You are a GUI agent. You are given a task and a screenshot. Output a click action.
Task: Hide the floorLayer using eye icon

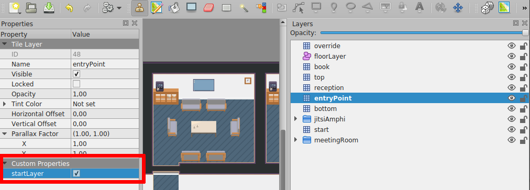click(x=512, y=56)
